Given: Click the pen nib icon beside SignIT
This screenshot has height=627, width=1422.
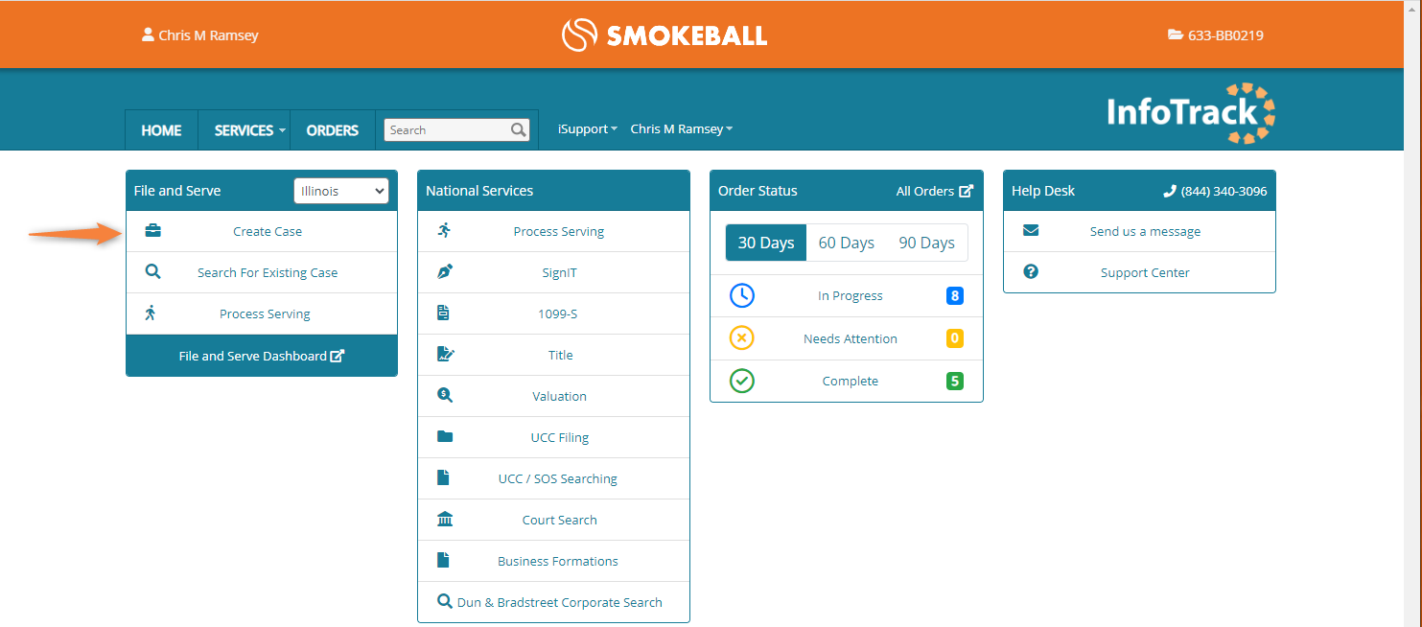Looking at the screenshot, I should (x=444, y=272).
